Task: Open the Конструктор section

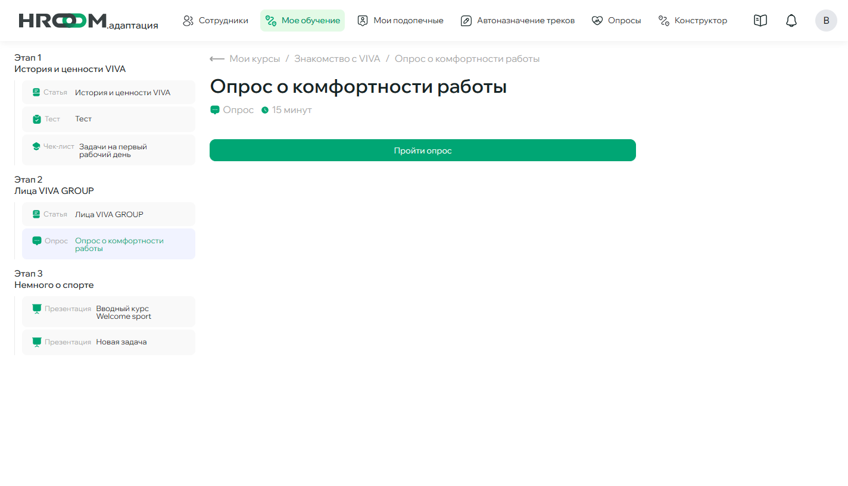Action: [x=693, y=20]
